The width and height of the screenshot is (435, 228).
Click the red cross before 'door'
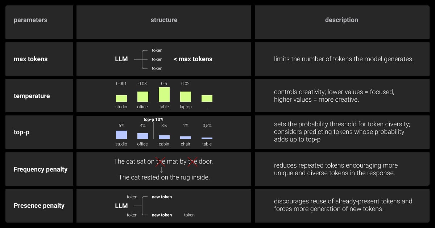point(192,161)
